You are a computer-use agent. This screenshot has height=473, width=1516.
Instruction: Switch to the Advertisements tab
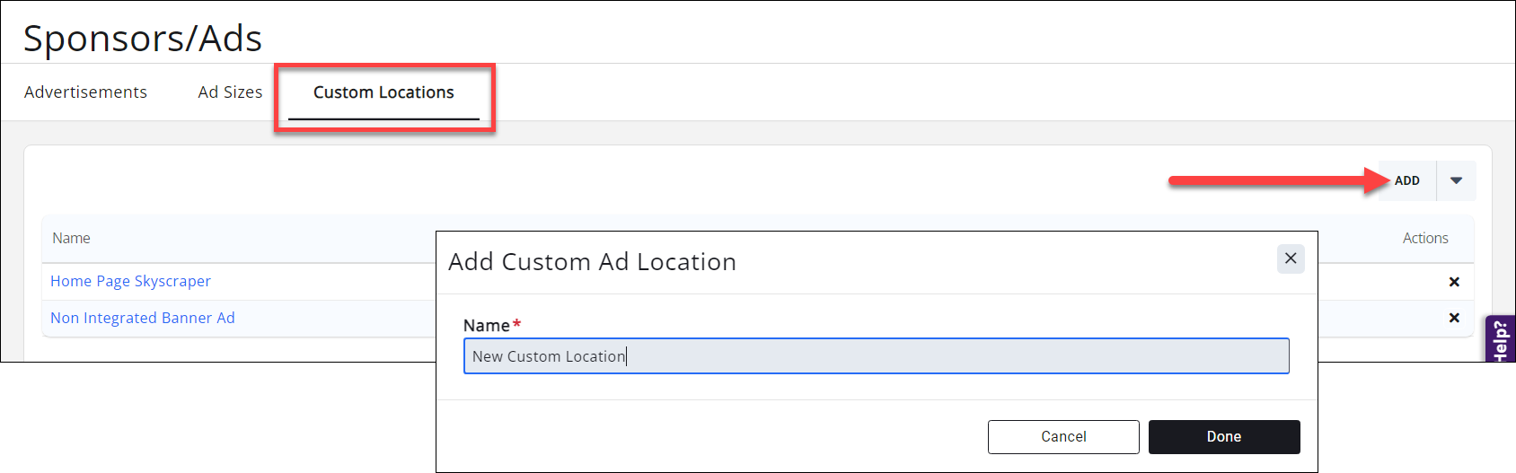click(x=85, y=92)
